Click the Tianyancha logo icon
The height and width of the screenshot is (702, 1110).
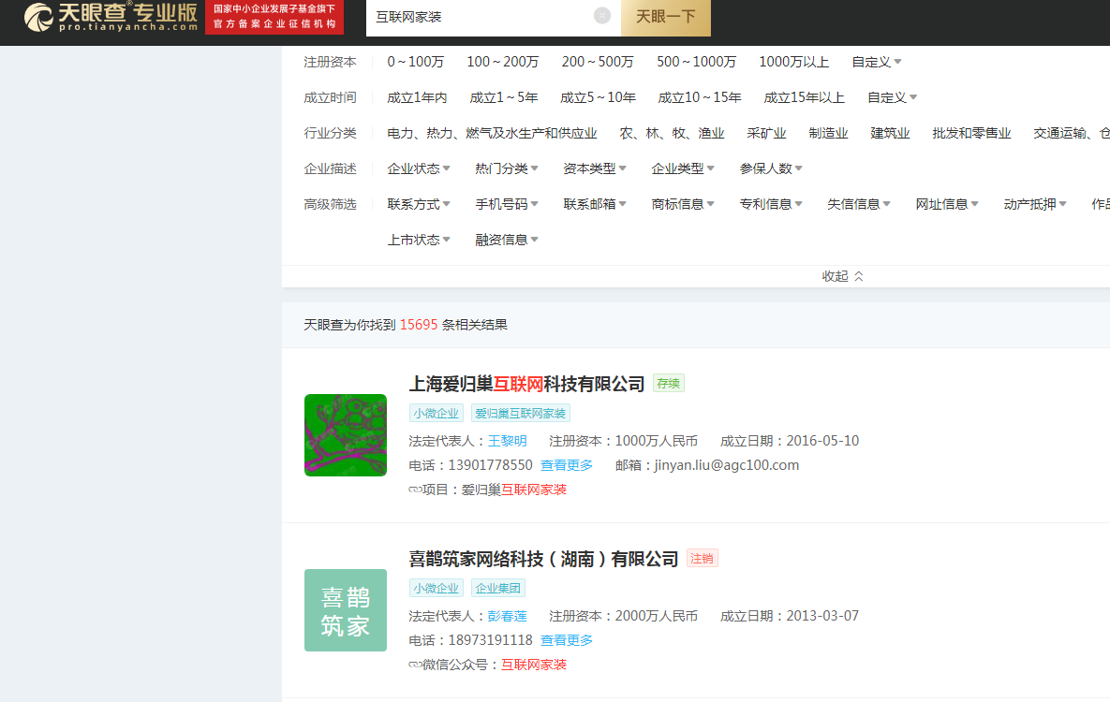39,17
